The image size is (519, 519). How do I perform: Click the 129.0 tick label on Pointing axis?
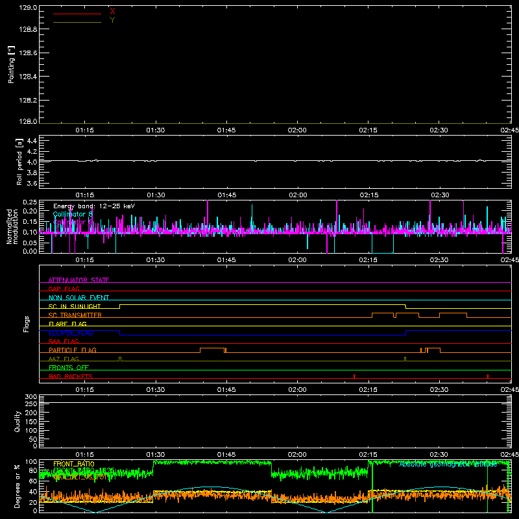pos(28,7)
